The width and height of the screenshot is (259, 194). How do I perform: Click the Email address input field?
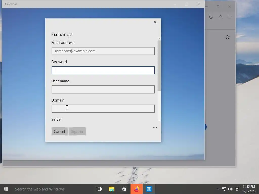tap(103, 51)
